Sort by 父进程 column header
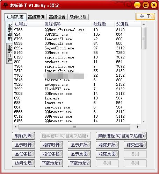This screenshot has width=159, height=174. tap(128, 24)
